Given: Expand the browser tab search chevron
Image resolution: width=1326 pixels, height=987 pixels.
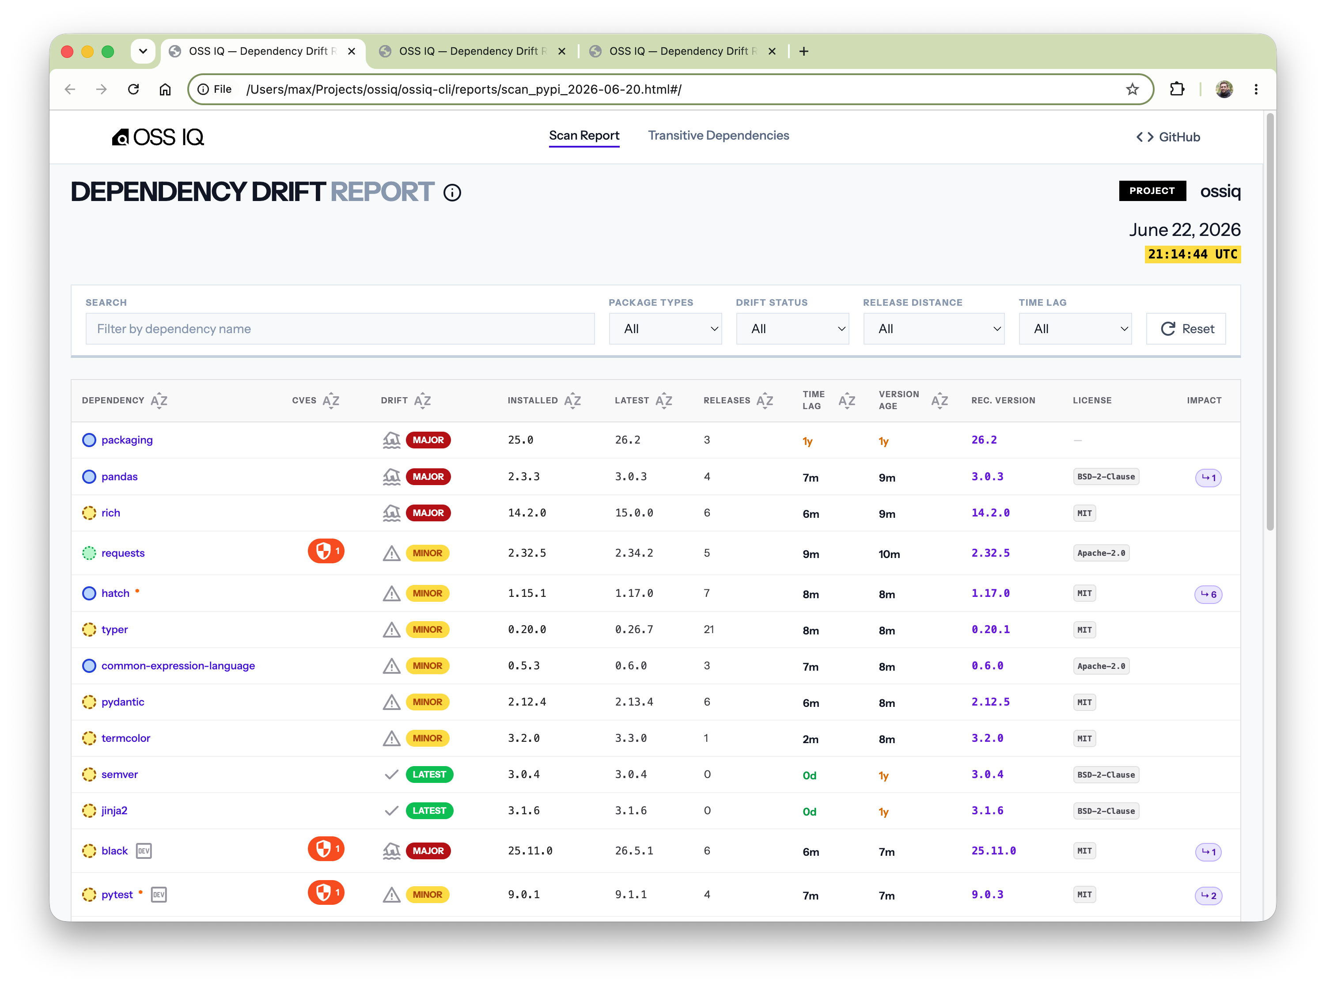Looking at the screenshot, I should tap(143, 51).
